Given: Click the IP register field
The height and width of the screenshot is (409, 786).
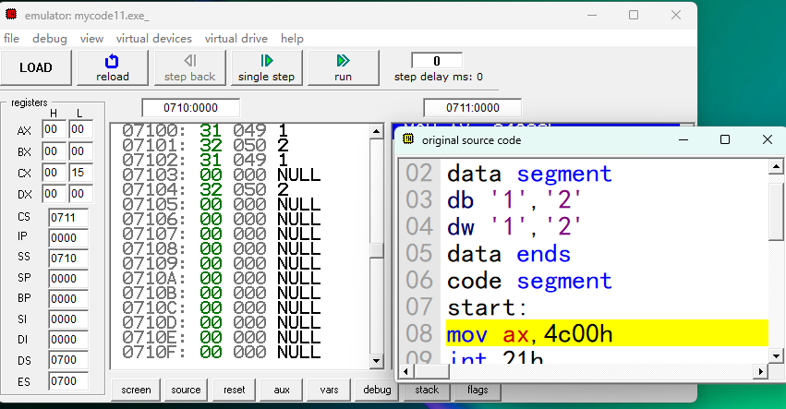Looking at the screenshot, I should point(68,238).
